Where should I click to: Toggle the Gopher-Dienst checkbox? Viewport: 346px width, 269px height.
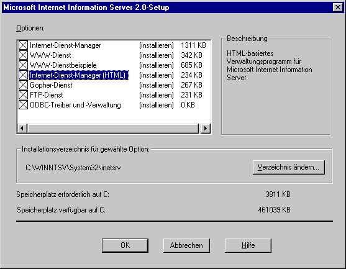[x=23, y=85]
